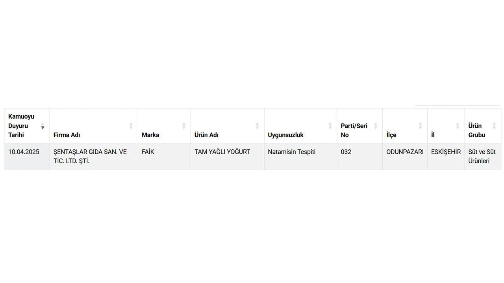Sort by İlçe using arrow icon
The height and width of the screenshot is (283, 504).
click(420, 126)
